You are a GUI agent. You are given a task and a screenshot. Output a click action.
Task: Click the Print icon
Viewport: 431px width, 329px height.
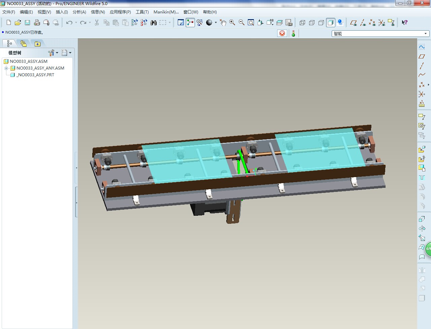pos(37,23)
